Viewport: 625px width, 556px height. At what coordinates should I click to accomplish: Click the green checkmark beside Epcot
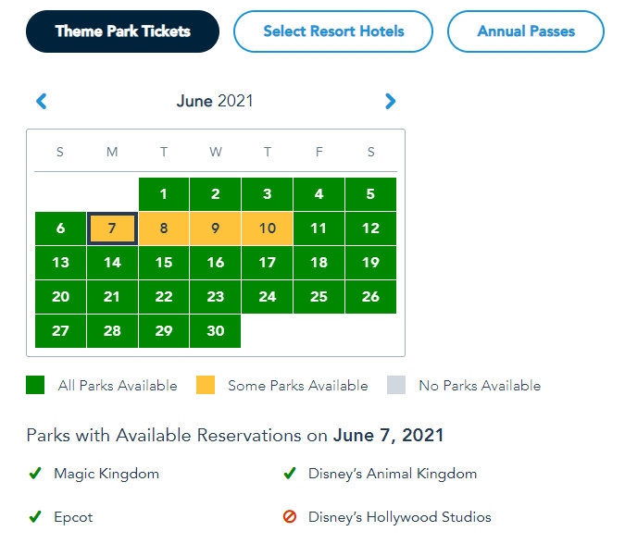pyautogui.click(x=35, y=517)
